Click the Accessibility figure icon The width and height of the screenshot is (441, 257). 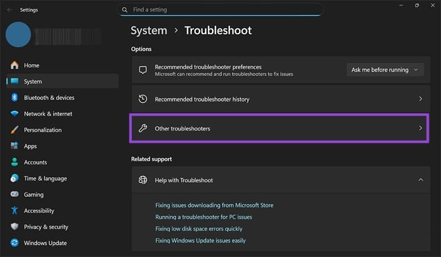(14, 211)
